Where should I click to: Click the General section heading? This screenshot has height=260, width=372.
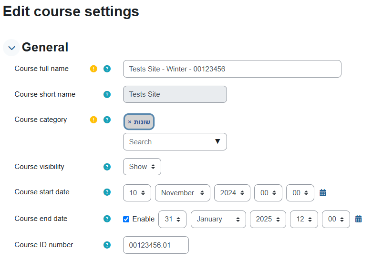click(x=45, y=47)
